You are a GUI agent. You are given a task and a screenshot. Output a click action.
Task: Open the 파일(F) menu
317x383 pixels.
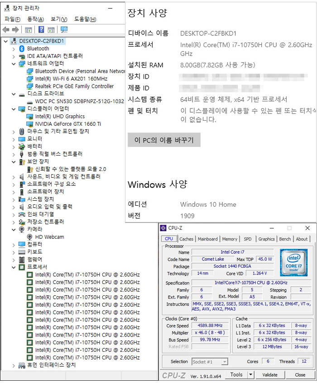click(x=12, y=19)
